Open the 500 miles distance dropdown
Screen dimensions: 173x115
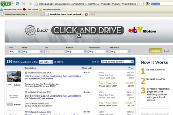pos(46,62)
